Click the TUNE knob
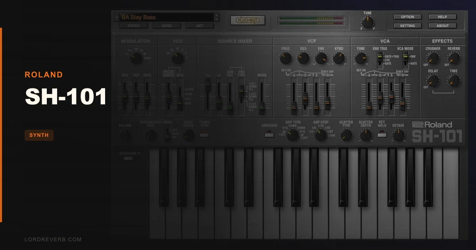Screen dimensions: 476x250 368,22
